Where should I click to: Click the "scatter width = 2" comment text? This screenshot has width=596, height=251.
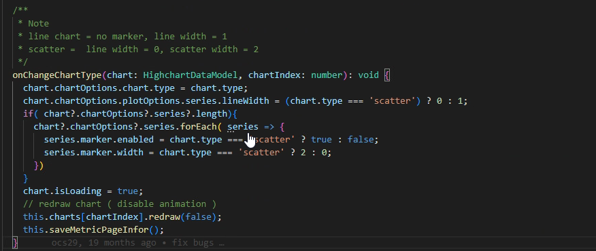click(x=214, y=50)
